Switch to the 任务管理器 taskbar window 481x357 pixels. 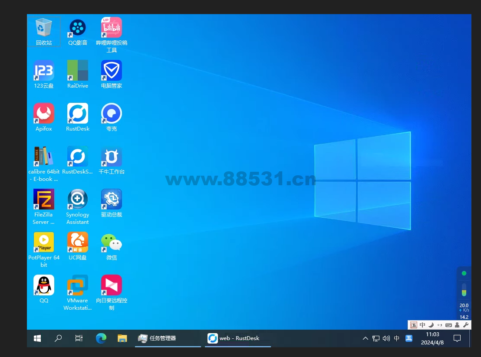(168, 338)
